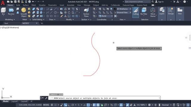Click the No Filter selection icon
This screenshot has height=107, width=191.
point(144,11)
